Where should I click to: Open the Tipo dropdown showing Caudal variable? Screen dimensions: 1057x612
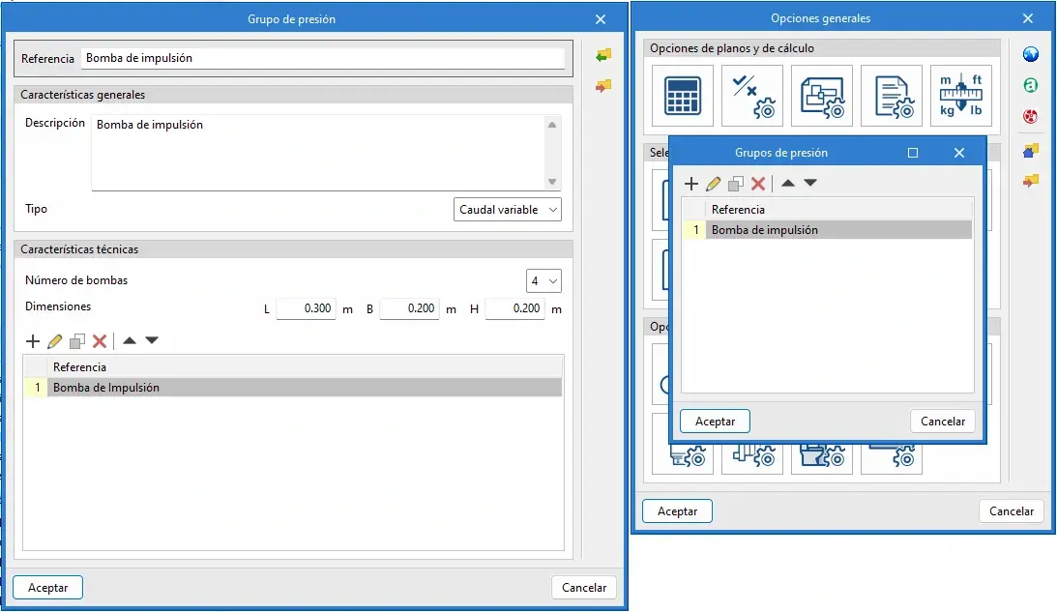pyautogui.click(x=507, y=209)
